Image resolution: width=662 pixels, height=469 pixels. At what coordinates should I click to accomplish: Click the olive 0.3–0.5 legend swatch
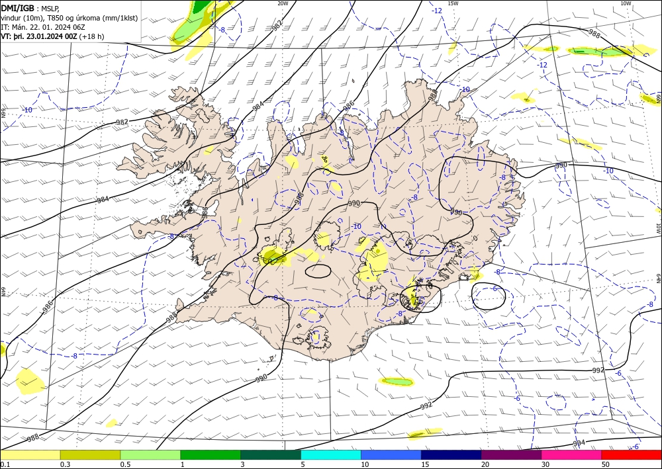point(90,454)
